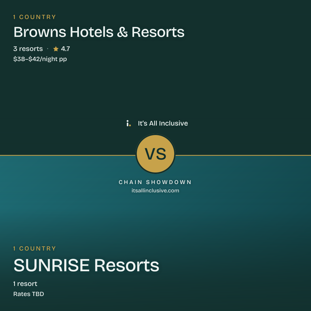Viewport: 311px width, 311px height.
Task: Click the dot separator beside 3 resorts
Action: point(48,49)
